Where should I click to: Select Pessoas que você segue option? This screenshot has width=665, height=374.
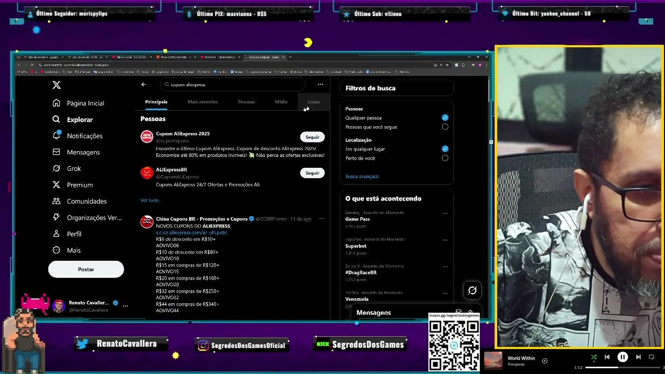pyautogui.click(x=445, y=127)
